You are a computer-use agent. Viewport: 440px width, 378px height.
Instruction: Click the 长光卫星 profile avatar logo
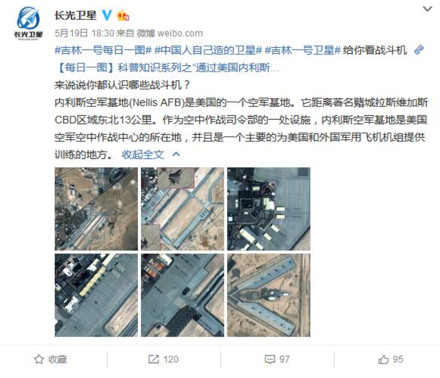coord(28,23)
